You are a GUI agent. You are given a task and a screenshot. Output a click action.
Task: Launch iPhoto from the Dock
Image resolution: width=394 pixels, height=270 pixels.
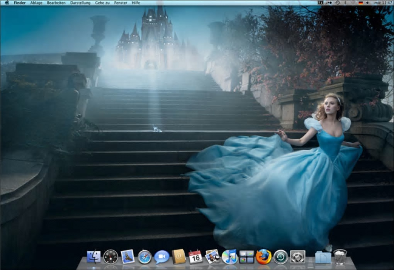point(212,256)
